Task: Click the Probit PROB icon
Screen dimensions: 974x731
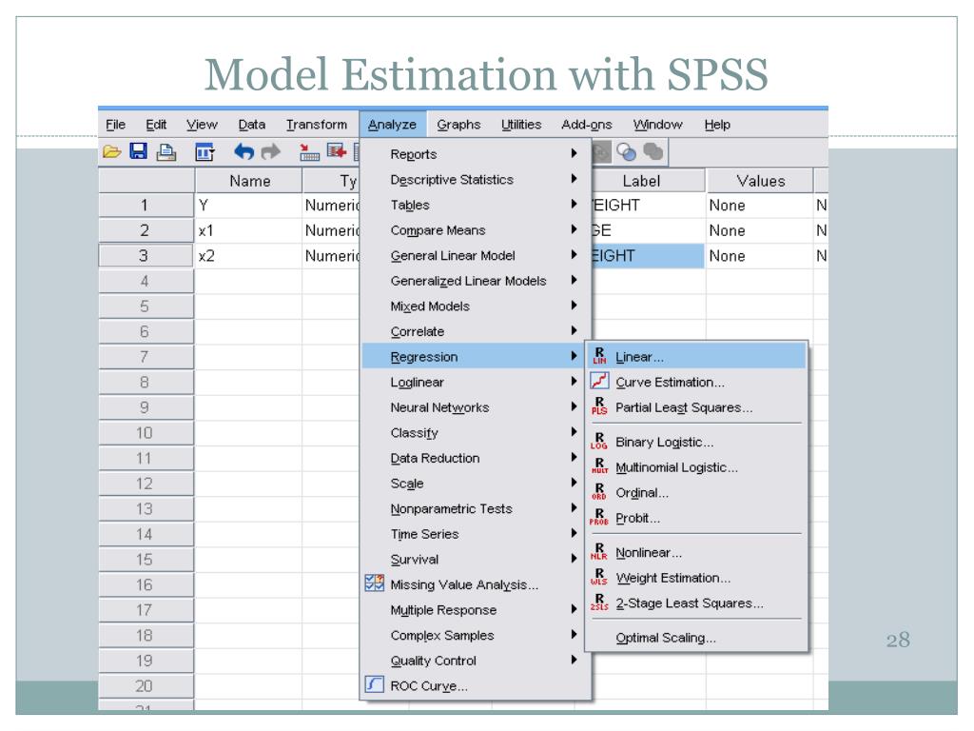Action: 599,517
